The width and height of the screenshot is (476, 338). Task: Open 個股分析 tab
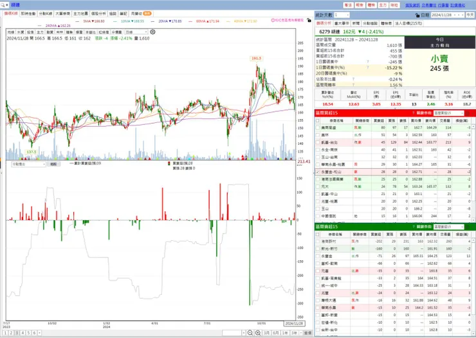pos(98,14)
